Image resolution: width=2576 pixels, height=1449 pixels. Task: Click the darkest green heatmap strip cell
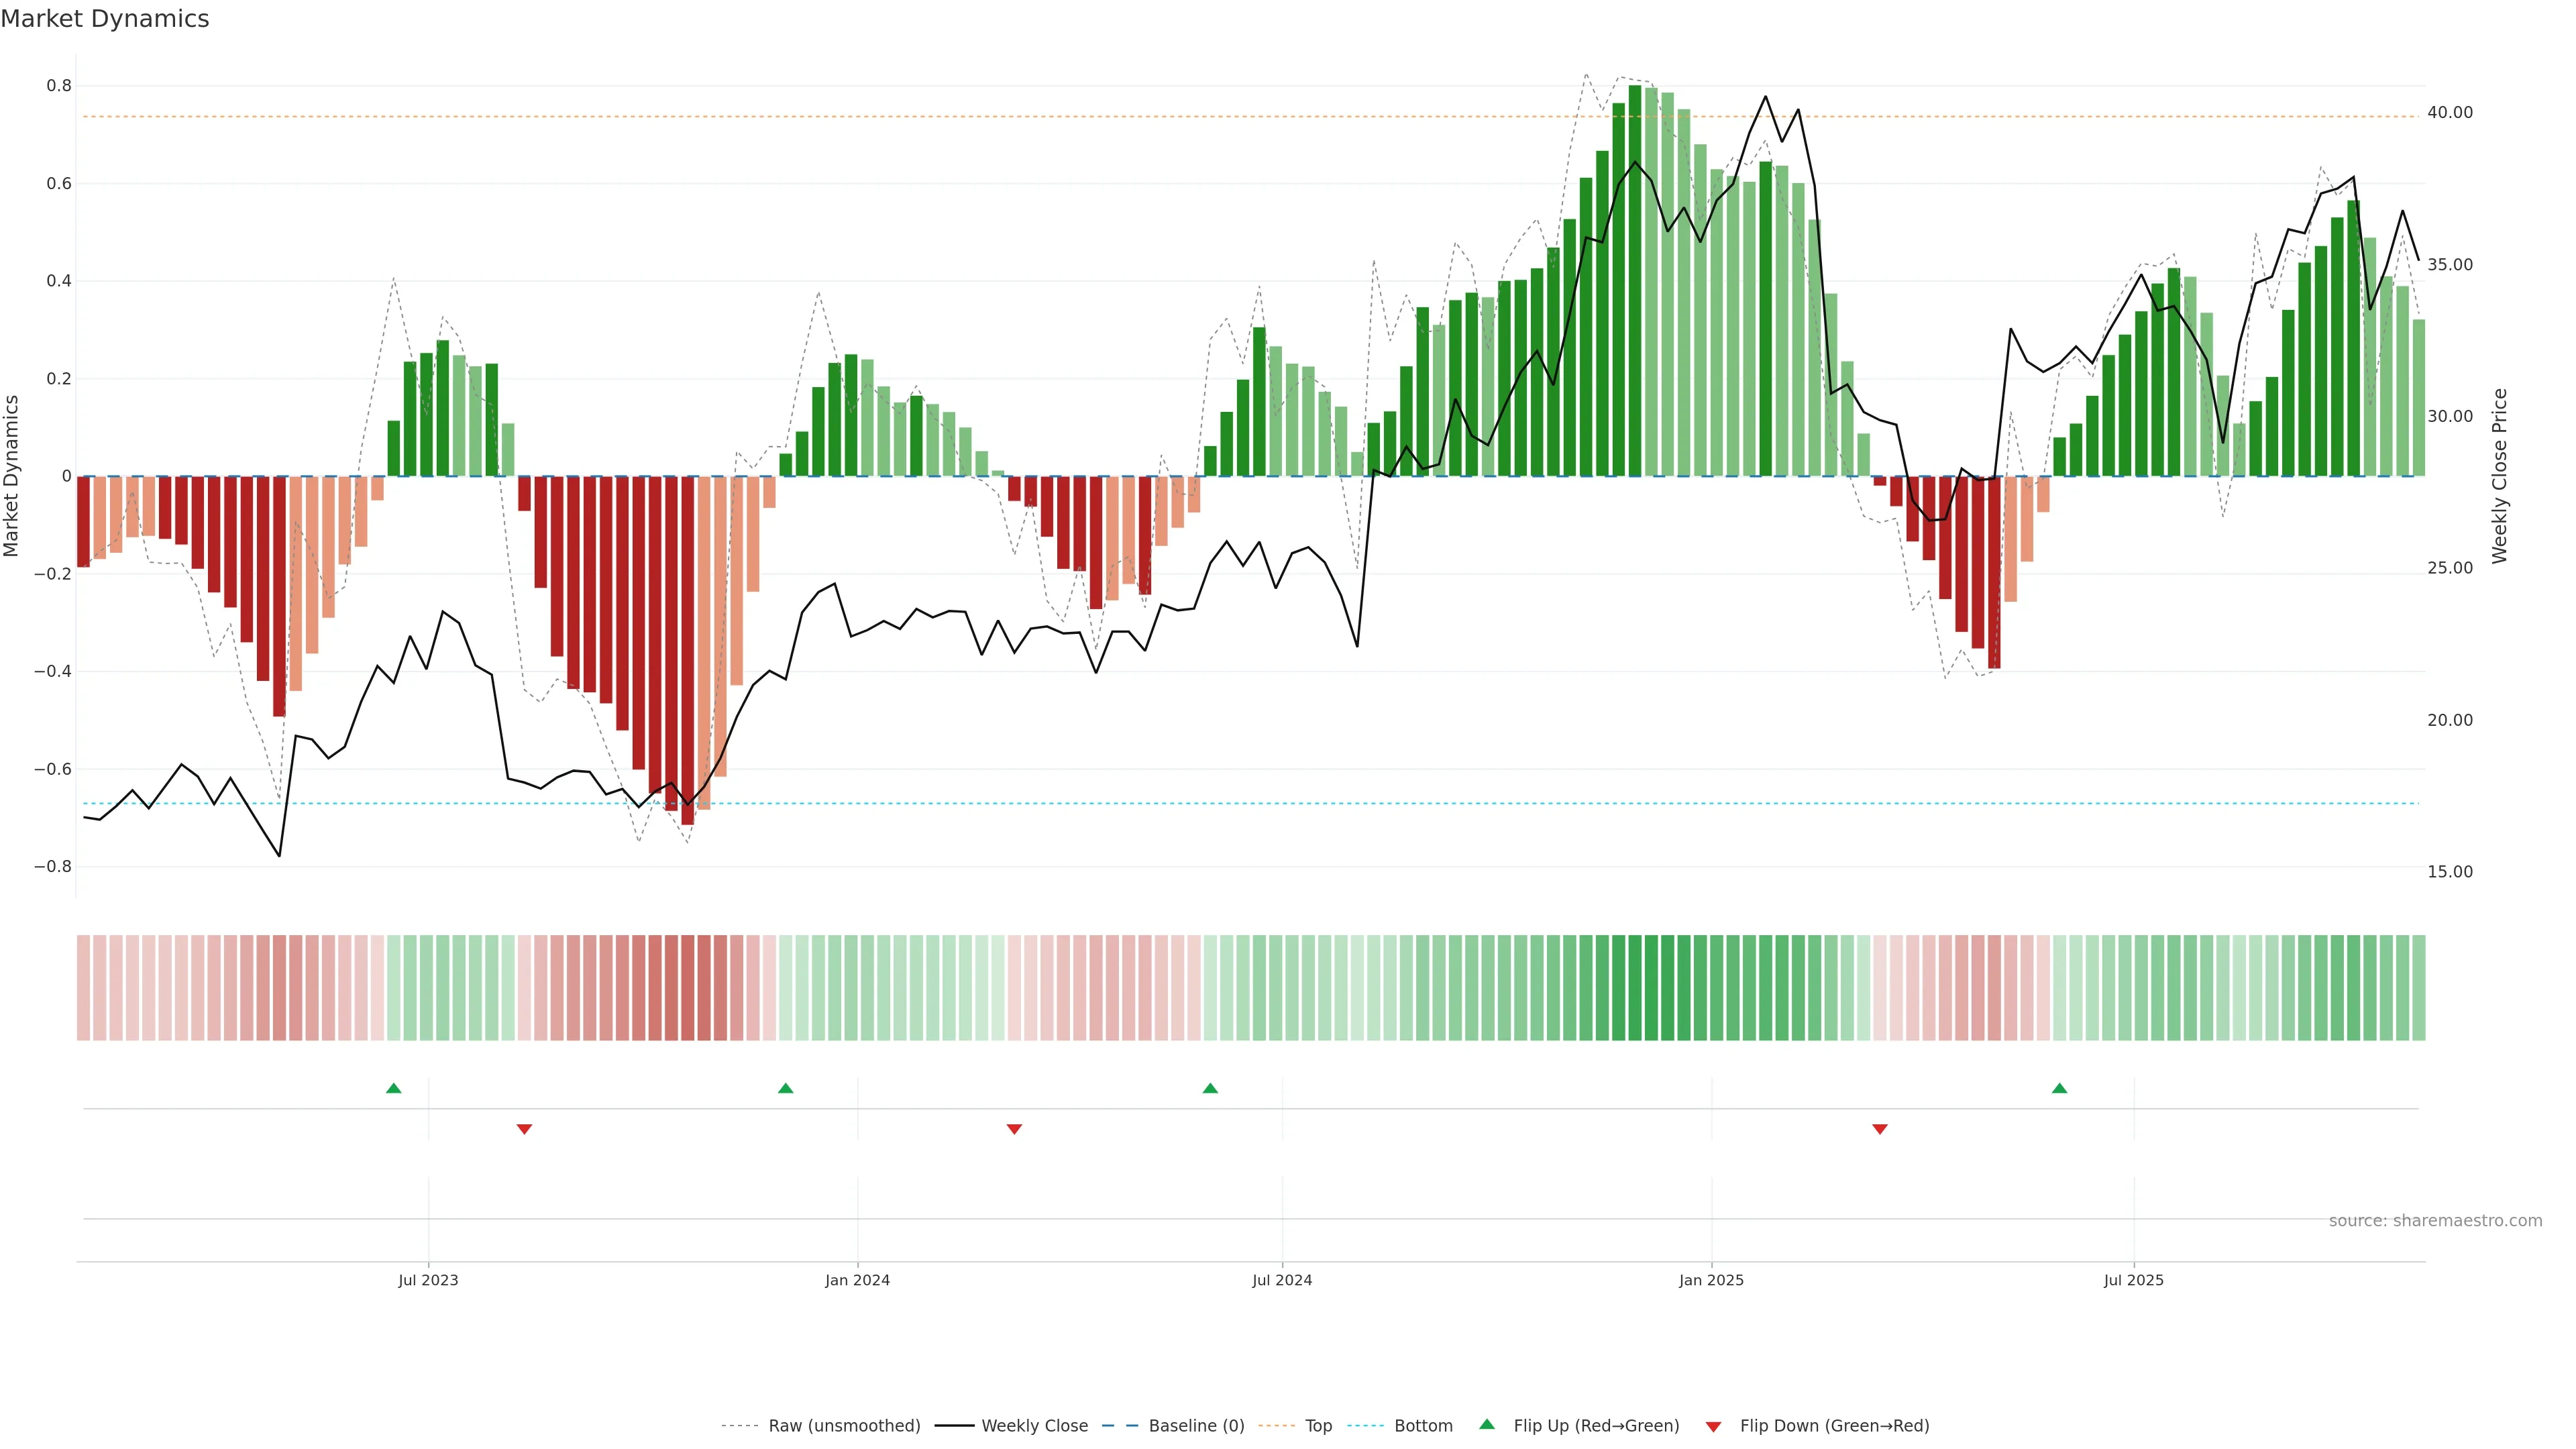click(x=1635, y=987)
